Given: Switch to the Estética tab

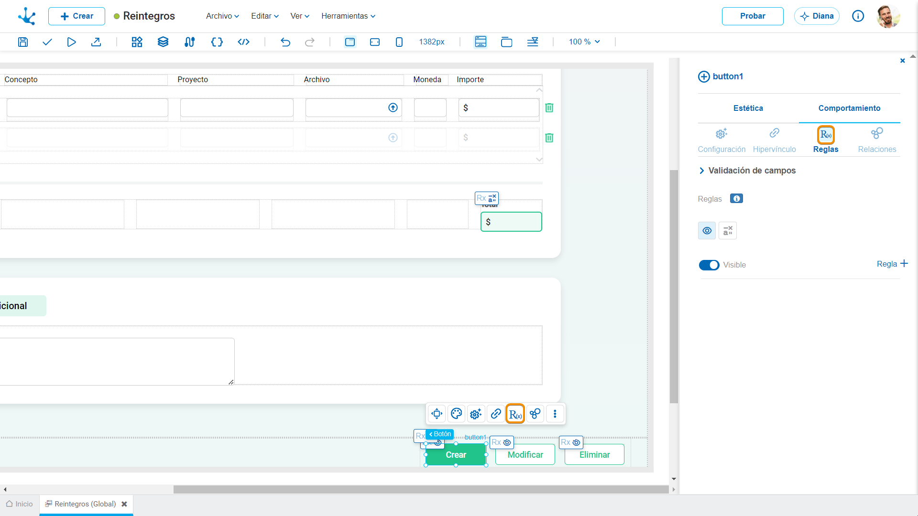Looking at the screenshot, I should pos(748,108).
